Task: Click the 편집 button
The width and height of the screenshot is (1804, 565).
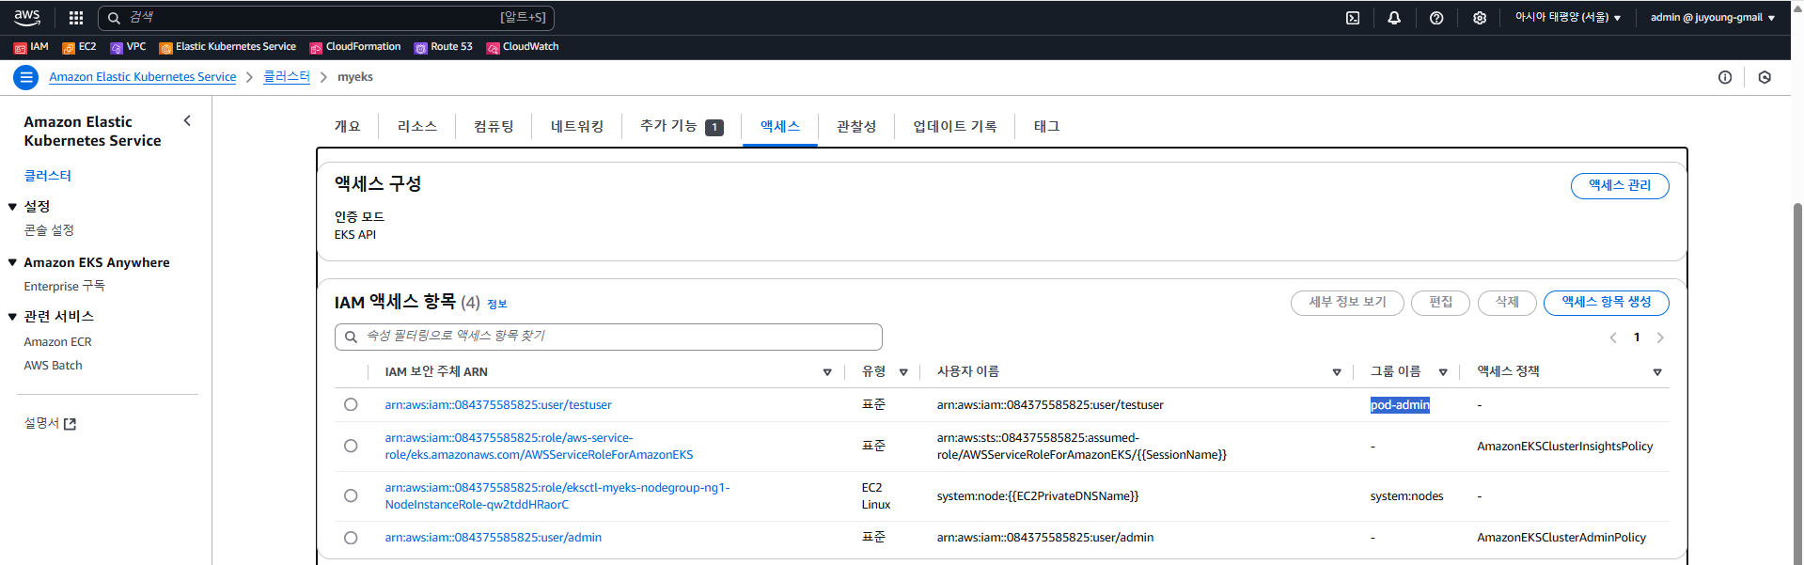Action: click(1440, 303)
